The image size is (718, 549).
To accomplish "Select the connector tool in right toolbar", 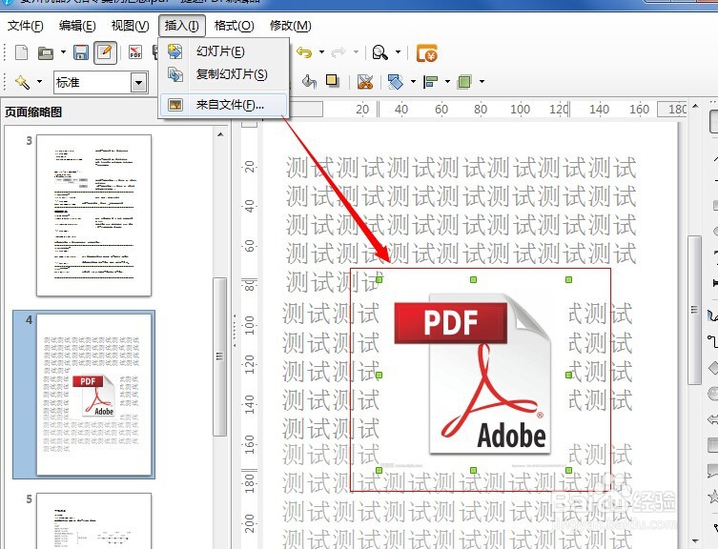I will (x=712, y=341).
